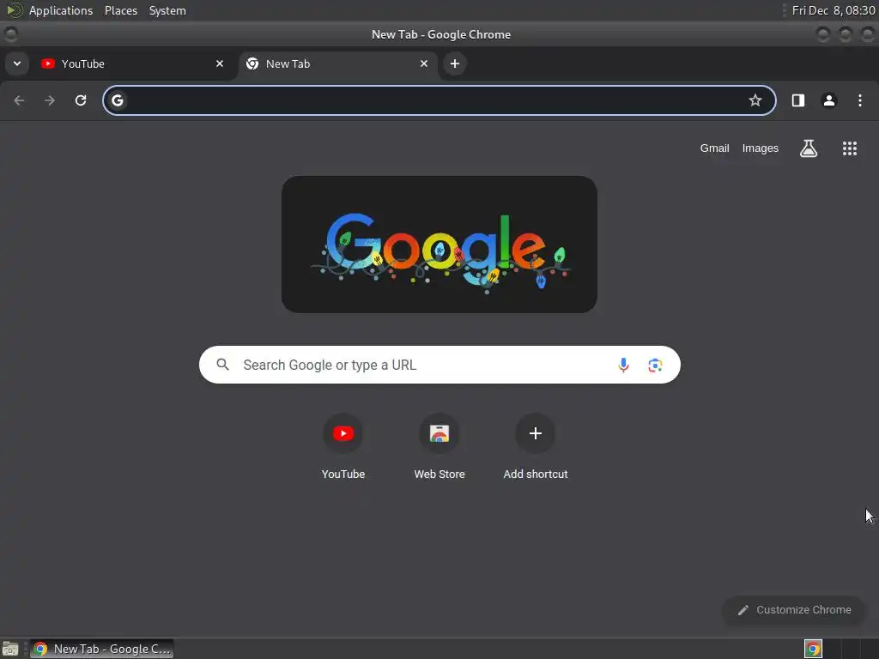Click the magnifier icon in search box
The height and width of the screenshot is (659, 879).
222,365
